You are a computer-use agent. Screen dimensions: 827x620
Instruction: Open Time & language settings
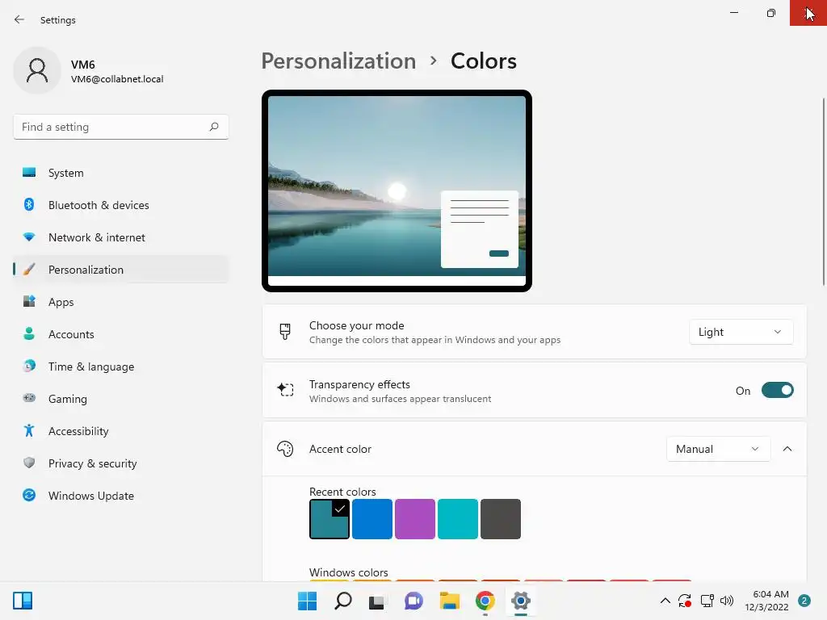[x=121, y=366]
